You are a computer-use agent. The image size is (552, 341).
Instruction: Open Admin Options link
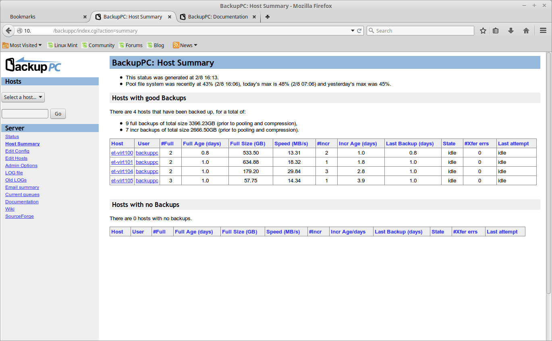21,165
